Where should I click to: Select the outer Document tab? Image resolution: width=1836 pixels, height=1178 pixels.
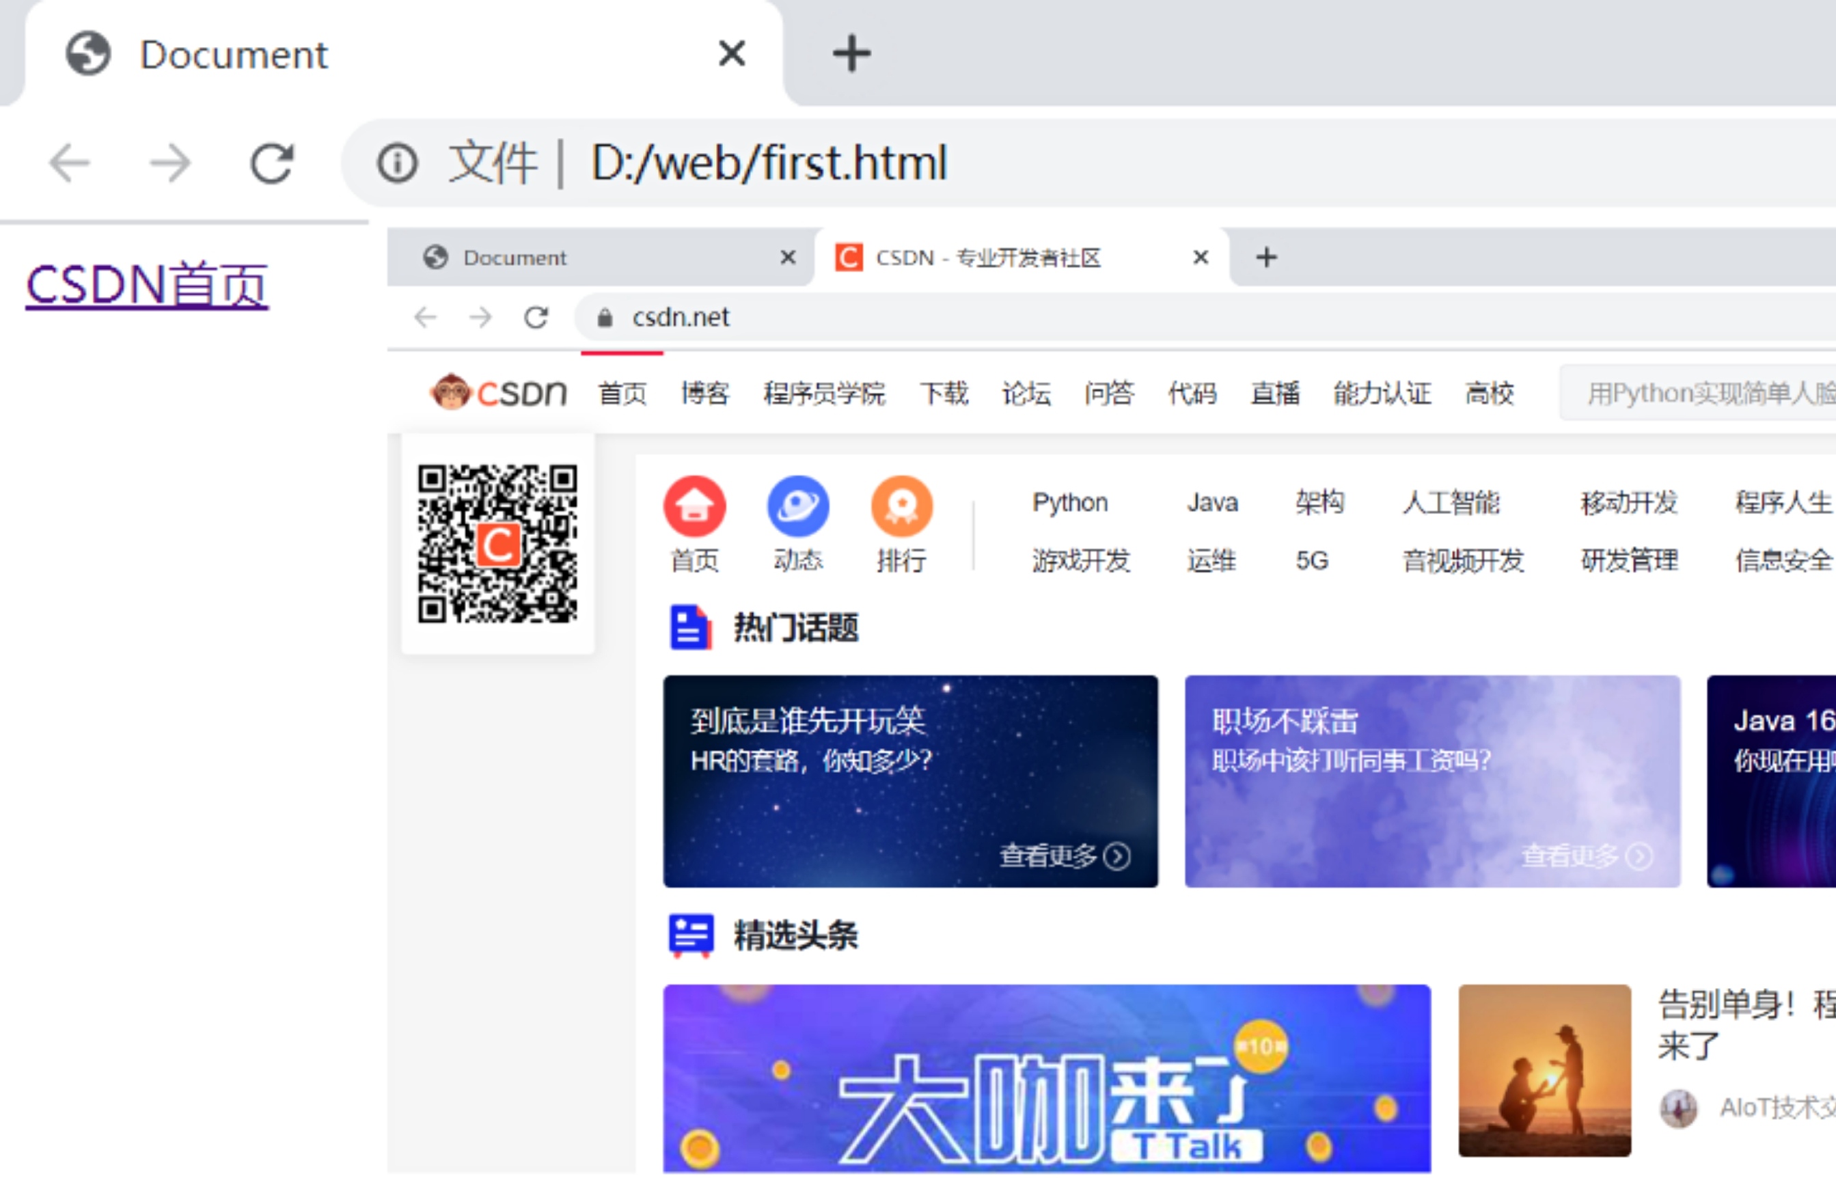[x=404, y=53]
